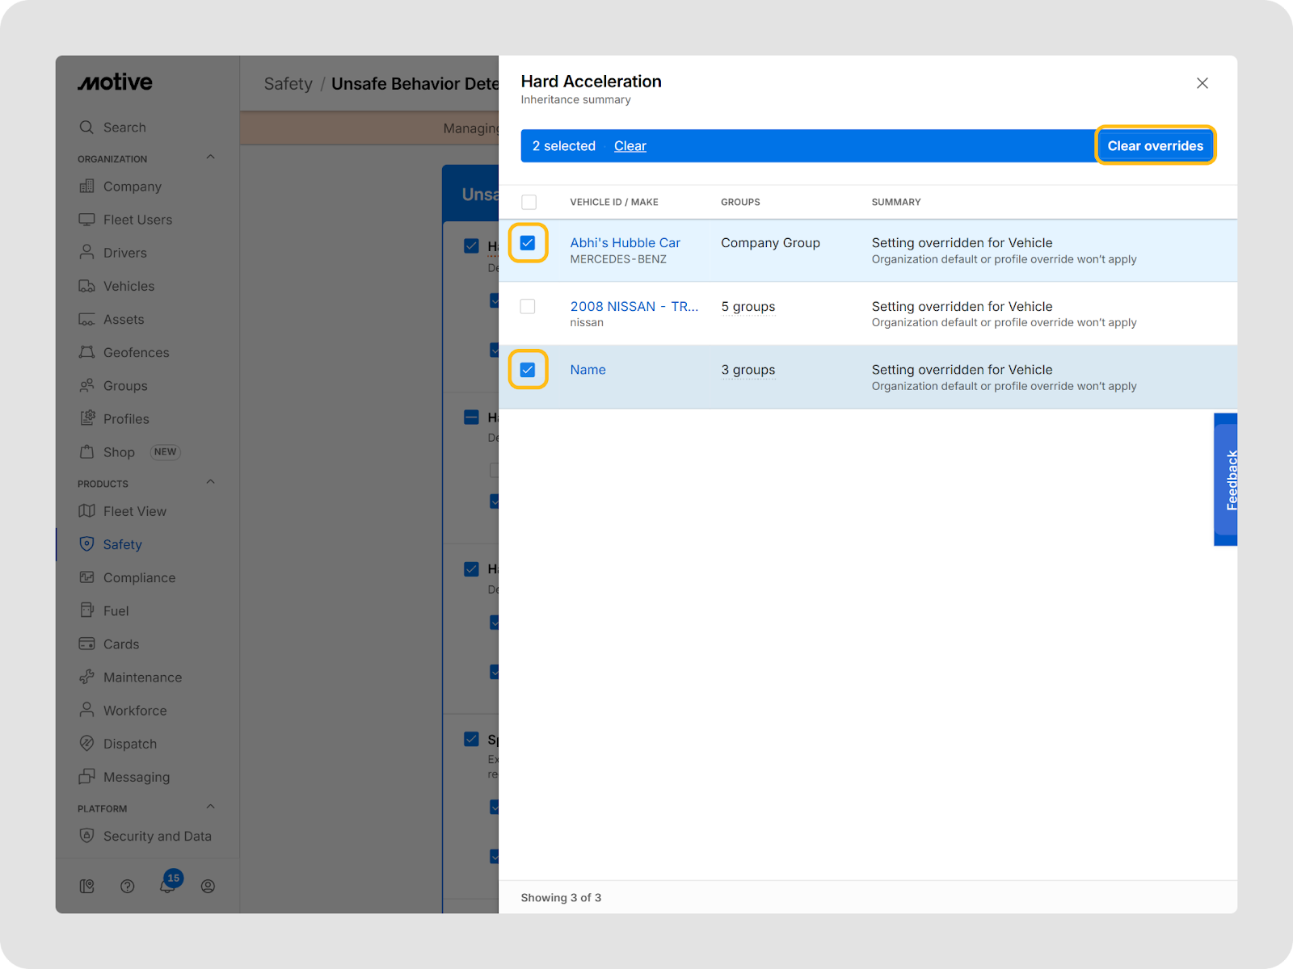
Task: Open the user account profile icon
Action: (x=208, y=886)
